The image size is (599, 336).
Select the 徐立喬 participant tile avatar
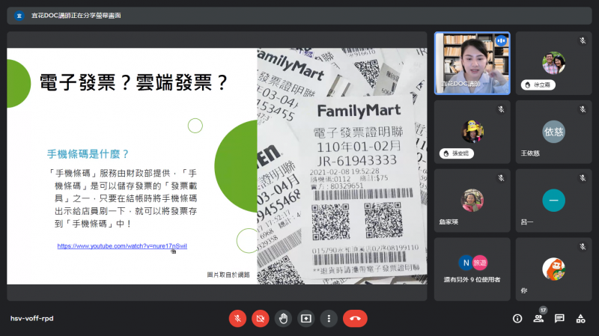pyautogui.click(x=553, y=63)
